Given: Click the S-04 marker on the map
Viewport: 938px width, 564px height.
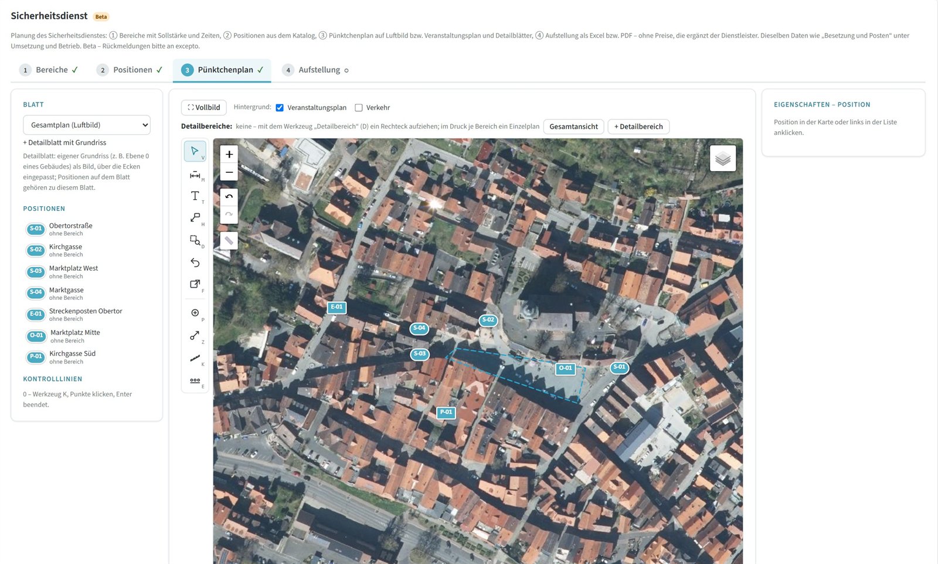Looking at the screenshot, I should click(419, 329).
